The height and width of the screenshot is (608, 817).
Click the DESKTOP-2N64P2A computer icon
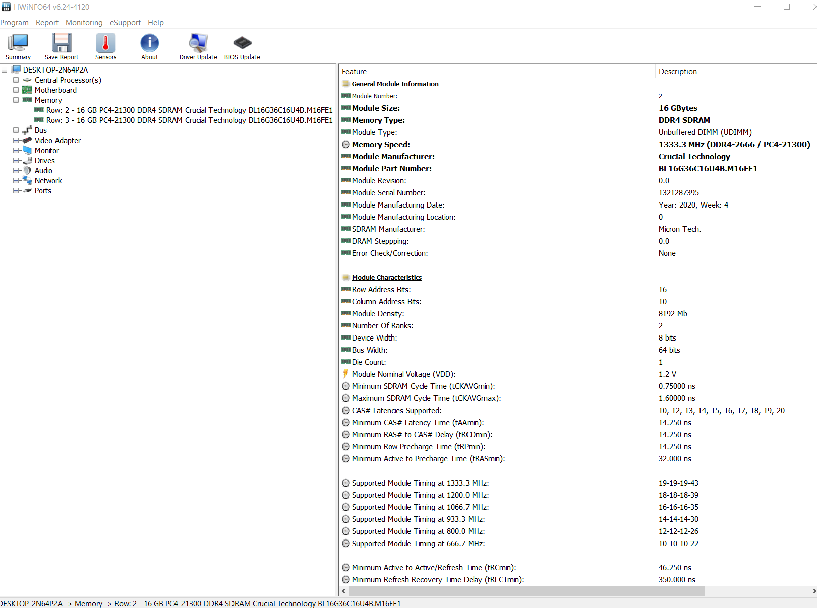point(16,70)
